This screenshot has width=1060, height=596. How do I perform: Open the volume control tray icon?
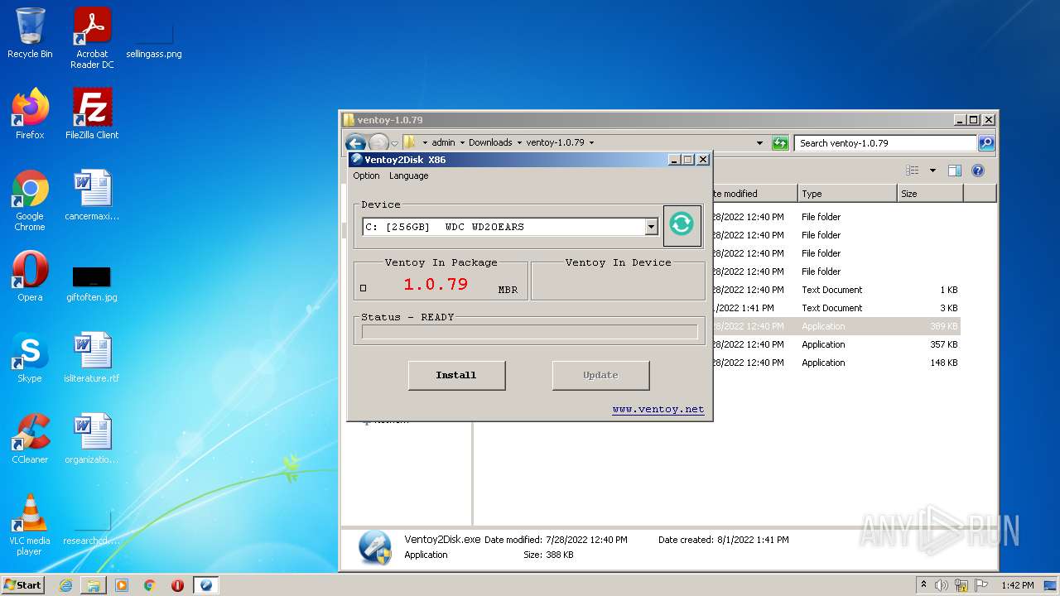click(x=942, y=585)
